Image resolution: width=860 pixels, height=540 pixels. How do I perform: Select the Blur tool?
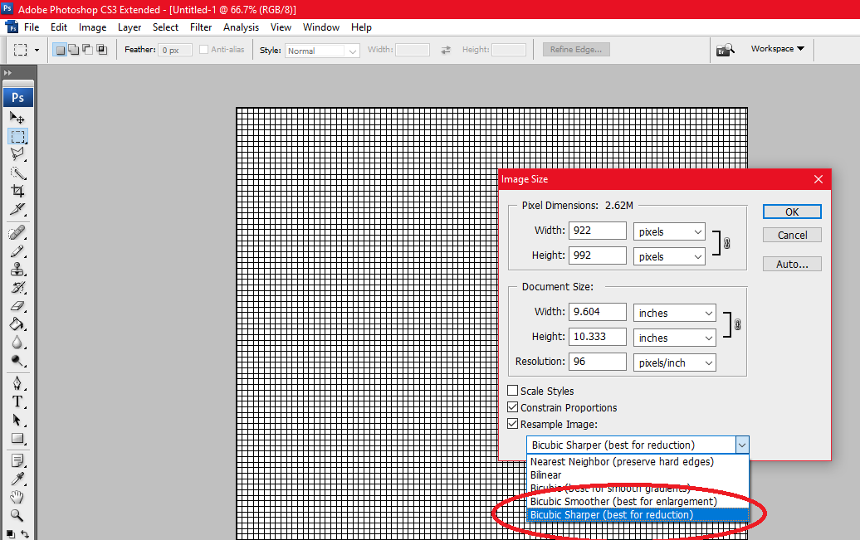[x=17, y=342]
